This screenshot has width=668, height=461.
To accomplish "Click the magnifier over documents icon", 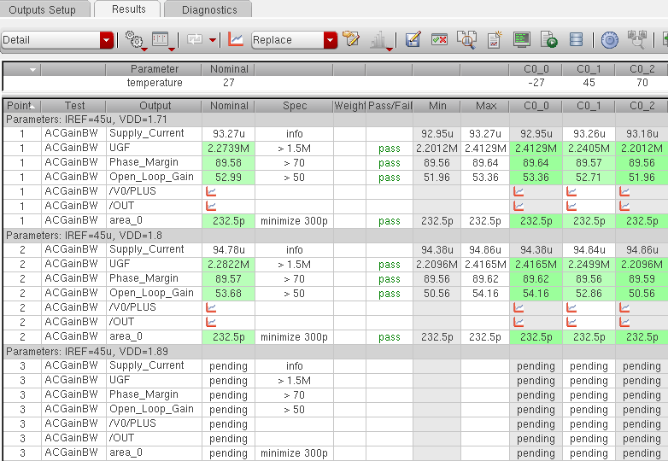I will point(466,39).
